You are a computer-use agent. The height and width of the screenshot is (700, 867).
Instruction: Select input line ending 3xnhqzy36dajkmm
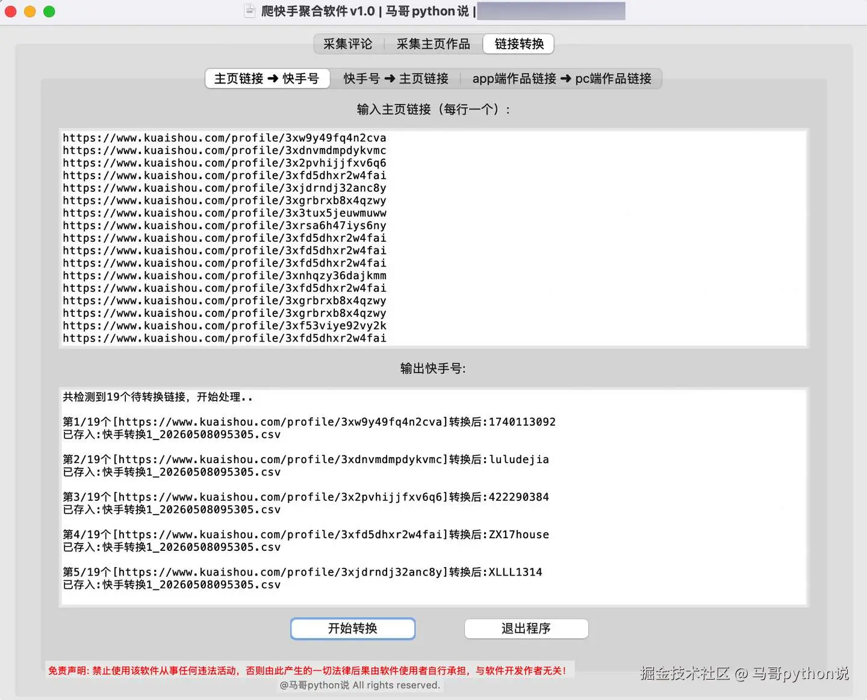[x=225, y=275]
